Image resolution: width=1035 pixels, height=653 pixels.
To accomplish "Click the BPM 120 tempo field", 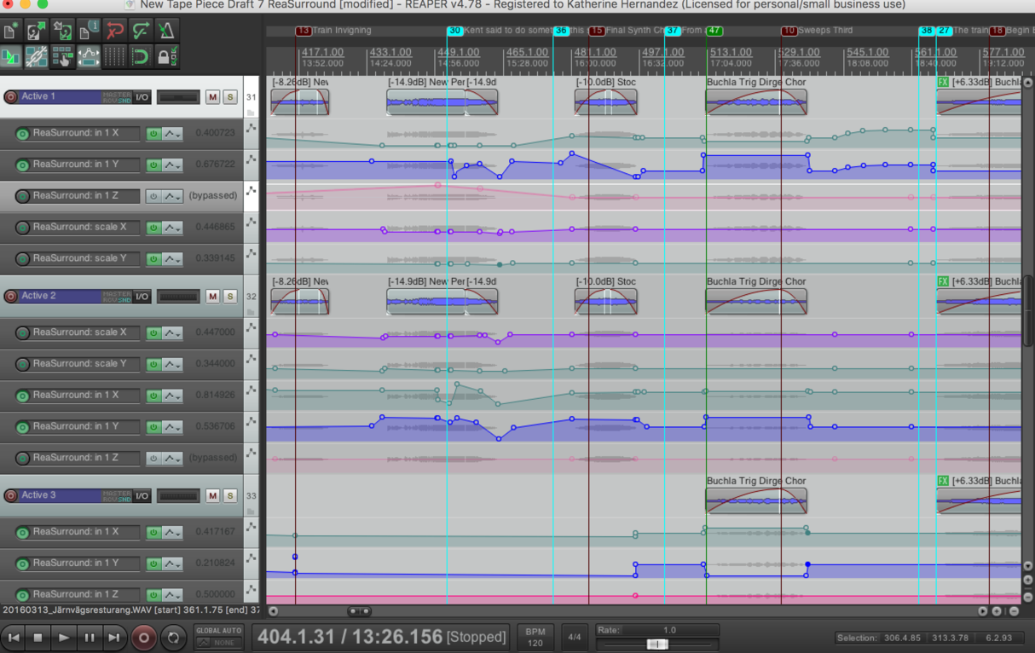I will pos(535,637).
